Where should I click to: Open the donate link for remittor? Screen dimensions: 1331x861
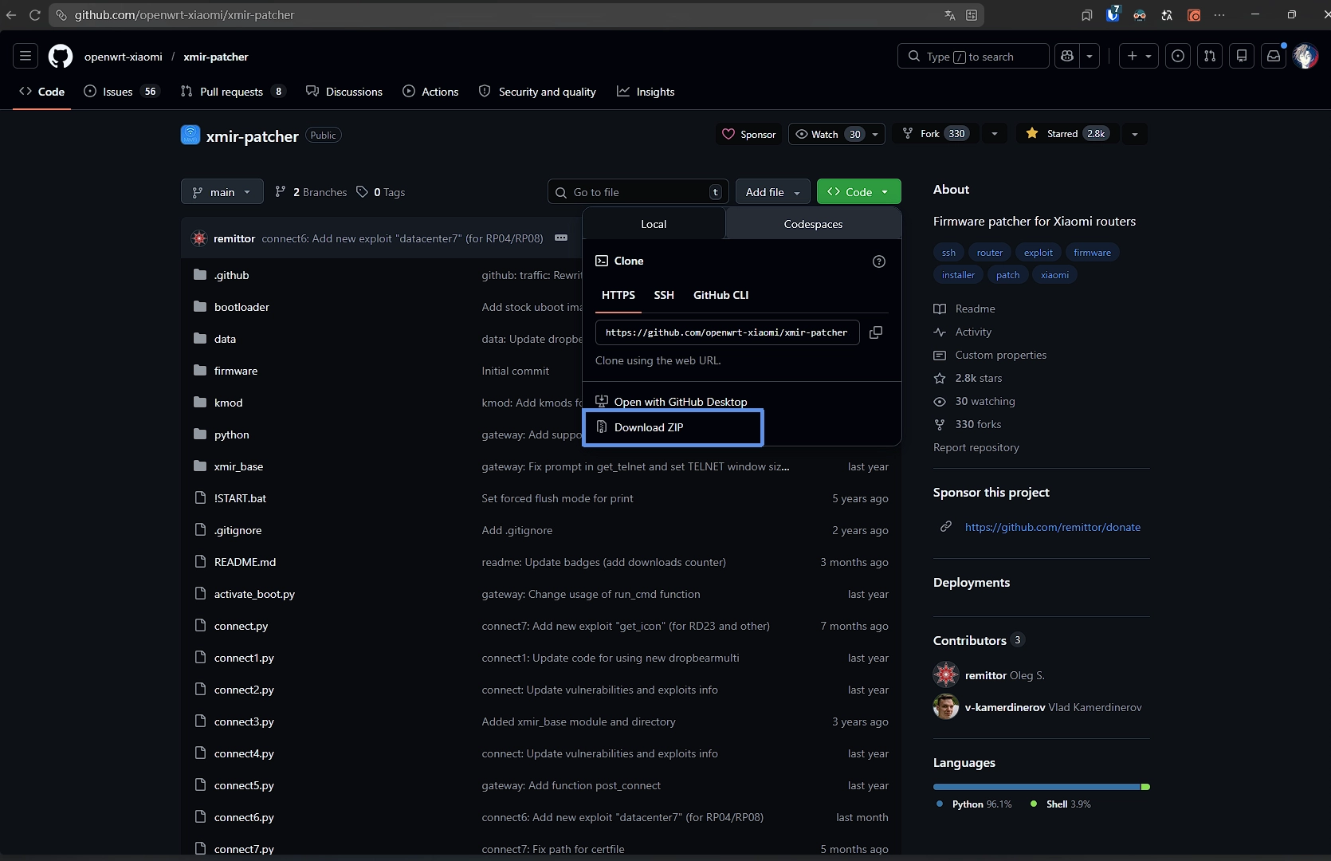tap(1052, 527)
